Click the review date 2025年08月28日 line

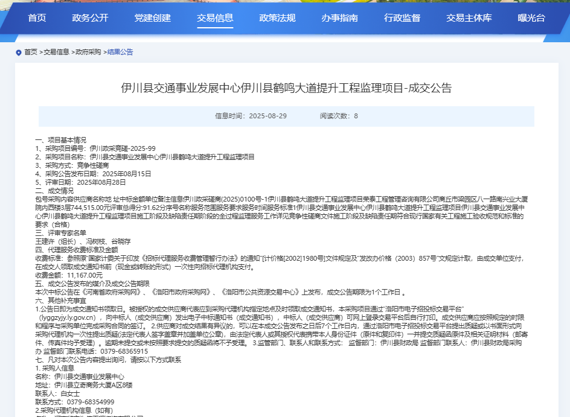(x=80, y=182)
